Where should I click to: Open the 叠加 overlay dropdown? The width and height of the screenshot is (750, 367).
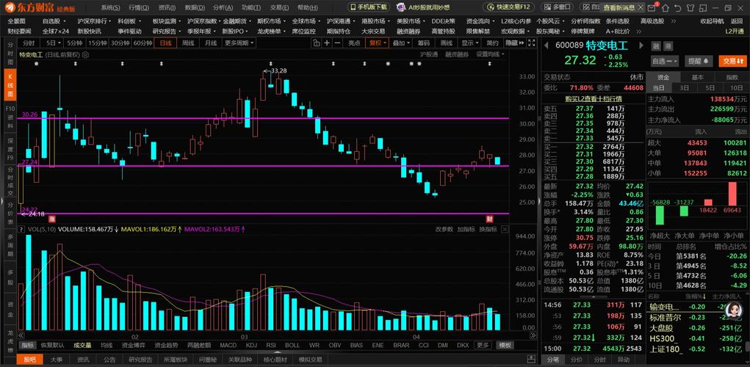pyautogui.click(x=401, y=43)
